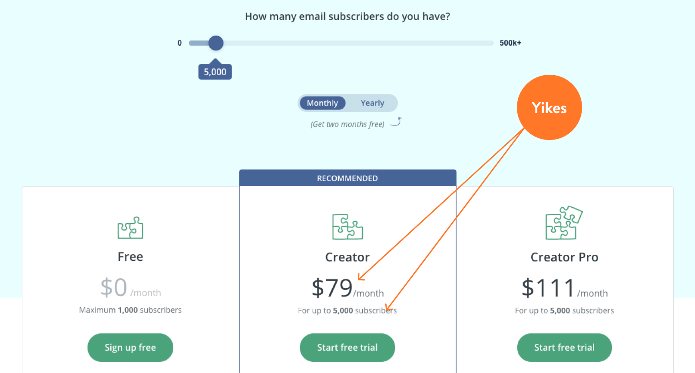Click Sign up free button
Viewport: 695px width, 373px height.
(x=130, y=347)
